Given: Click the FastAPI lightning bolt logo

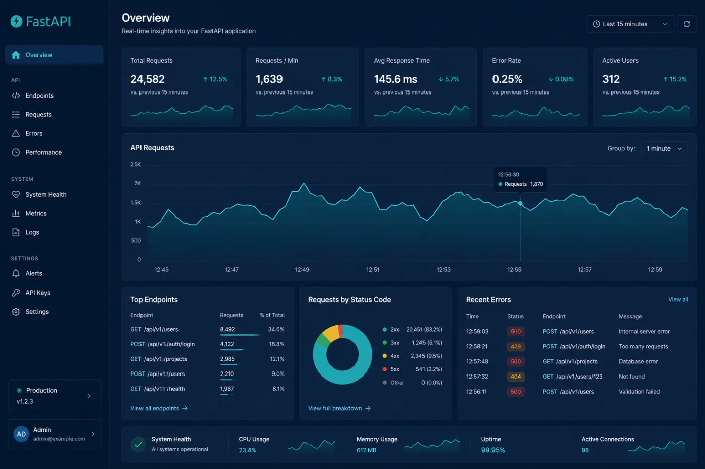Looking at the screenshot, I should [x=16, y=21].
